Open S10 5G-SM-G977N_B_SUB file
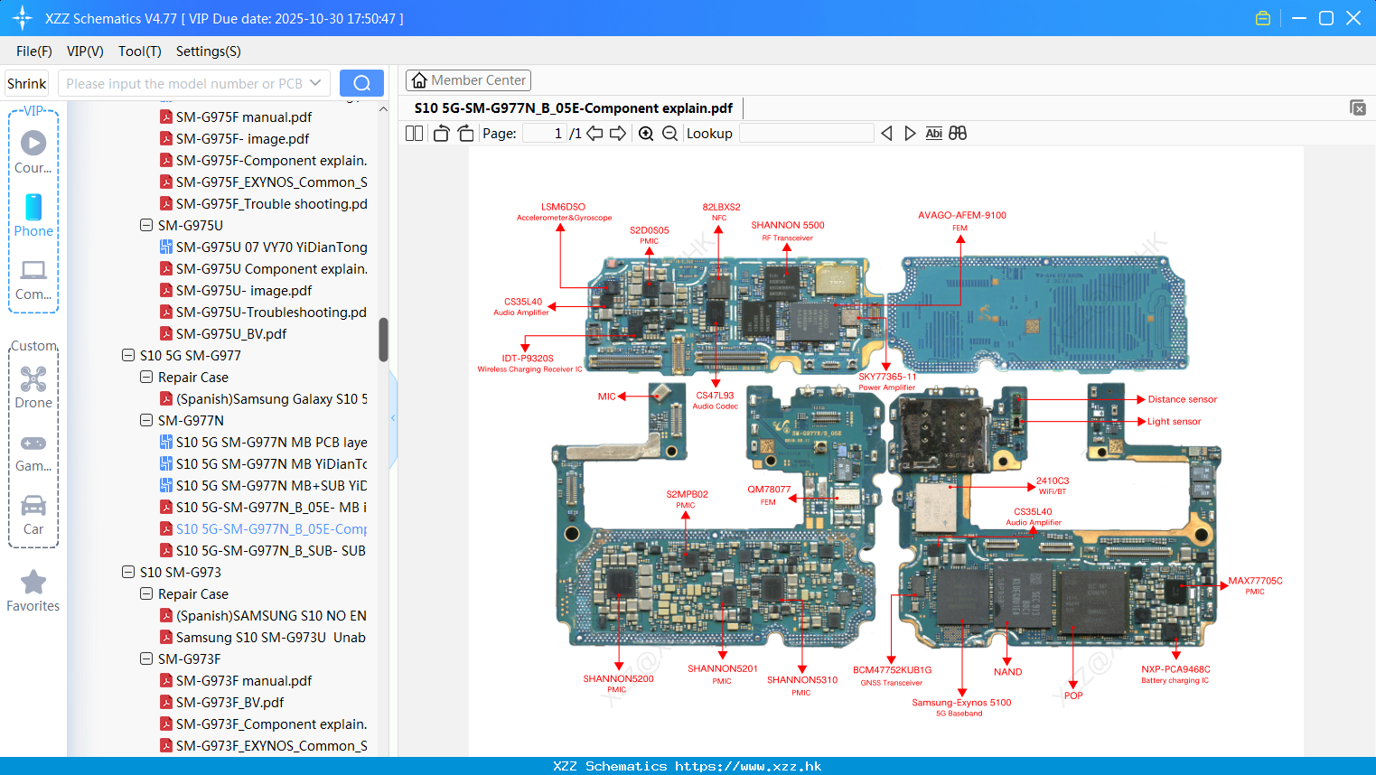Viewport: 1376px width, 775px height. click(270, 551)
